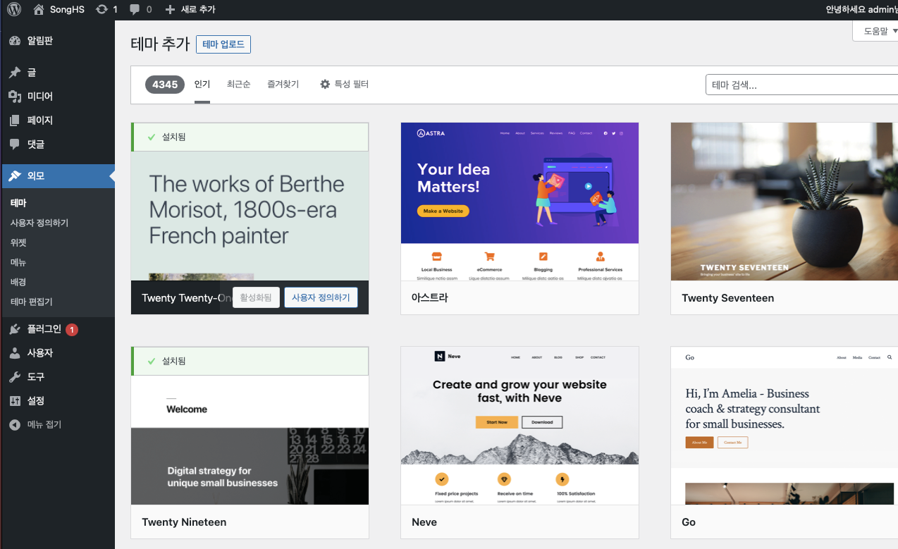Viewport: 898px width, 549px height.
Task: Click the 테마 추가 page heading
Action: (x=160, y=44)
